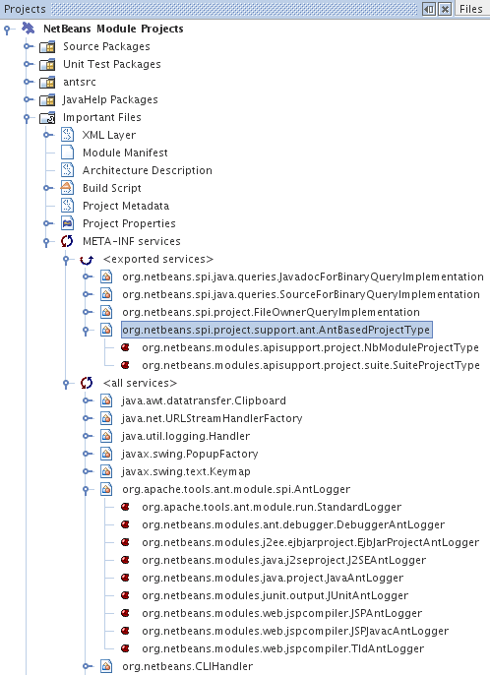The image size is (490, 675).
Task: Select javax.swing.PopupFactory in the tree
Action: click(190, 454)
